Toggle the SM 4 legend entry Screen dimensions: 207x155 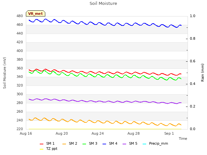tap(110, 143)
